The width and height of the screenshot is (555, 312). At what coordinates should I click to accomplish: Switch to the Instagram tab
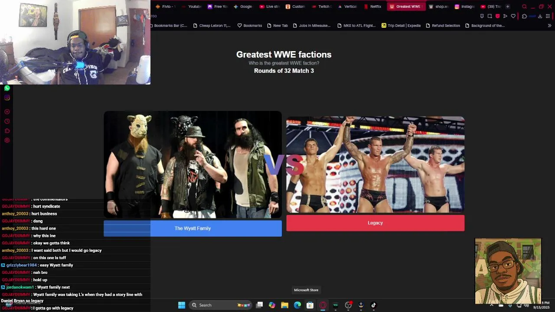464,6
